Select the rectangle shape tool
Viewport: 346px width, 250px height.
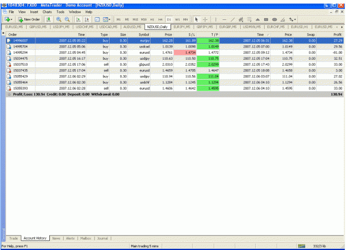click(x=266, y=19)
